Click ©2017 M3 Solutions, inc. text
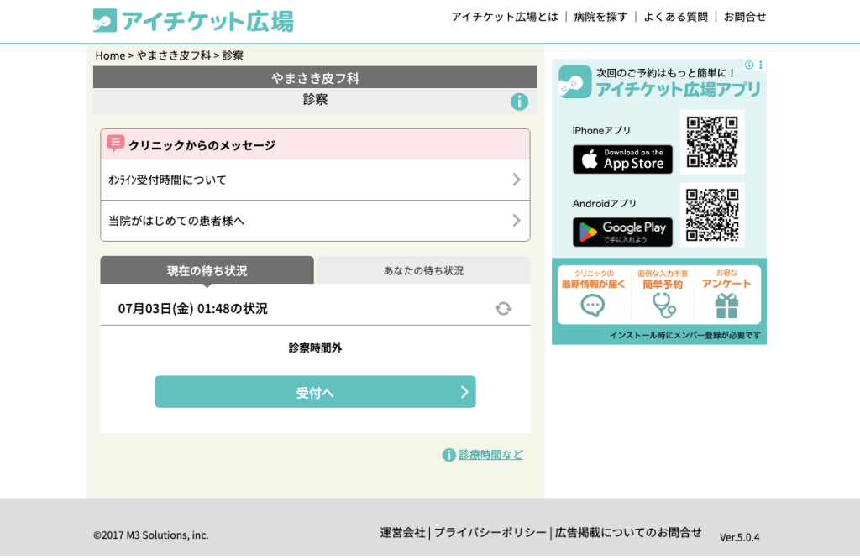 151,535
